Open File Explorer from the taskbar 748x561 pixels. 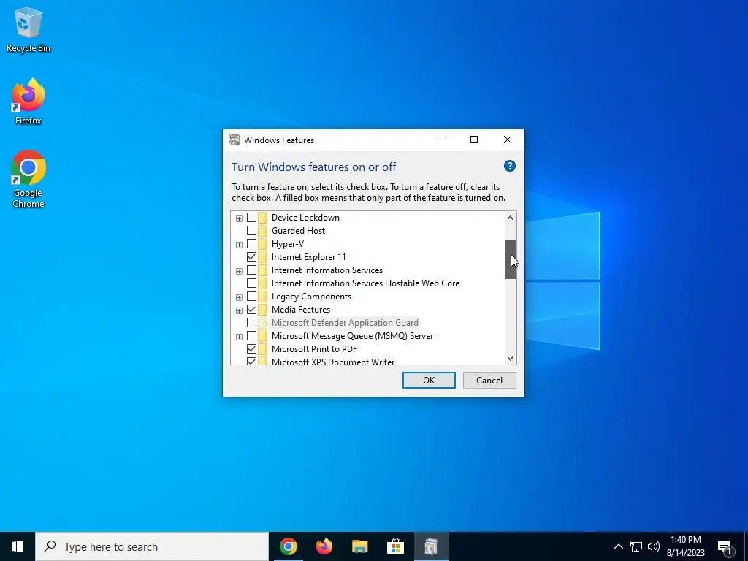(x=359, y=546)
